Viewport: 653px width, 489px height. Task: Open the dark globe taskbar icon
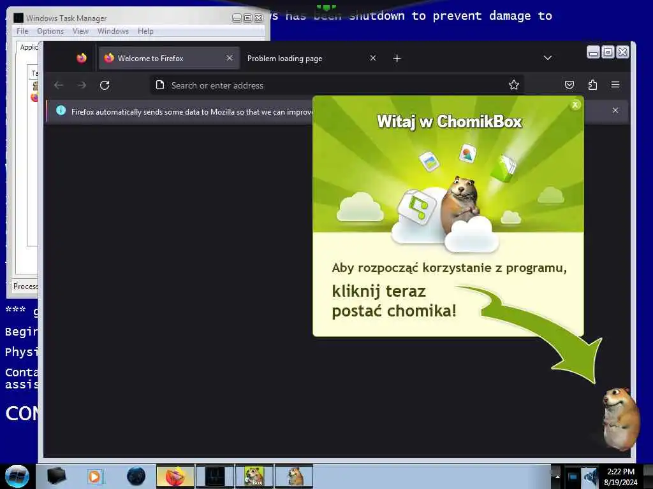[x=136, y=476]
